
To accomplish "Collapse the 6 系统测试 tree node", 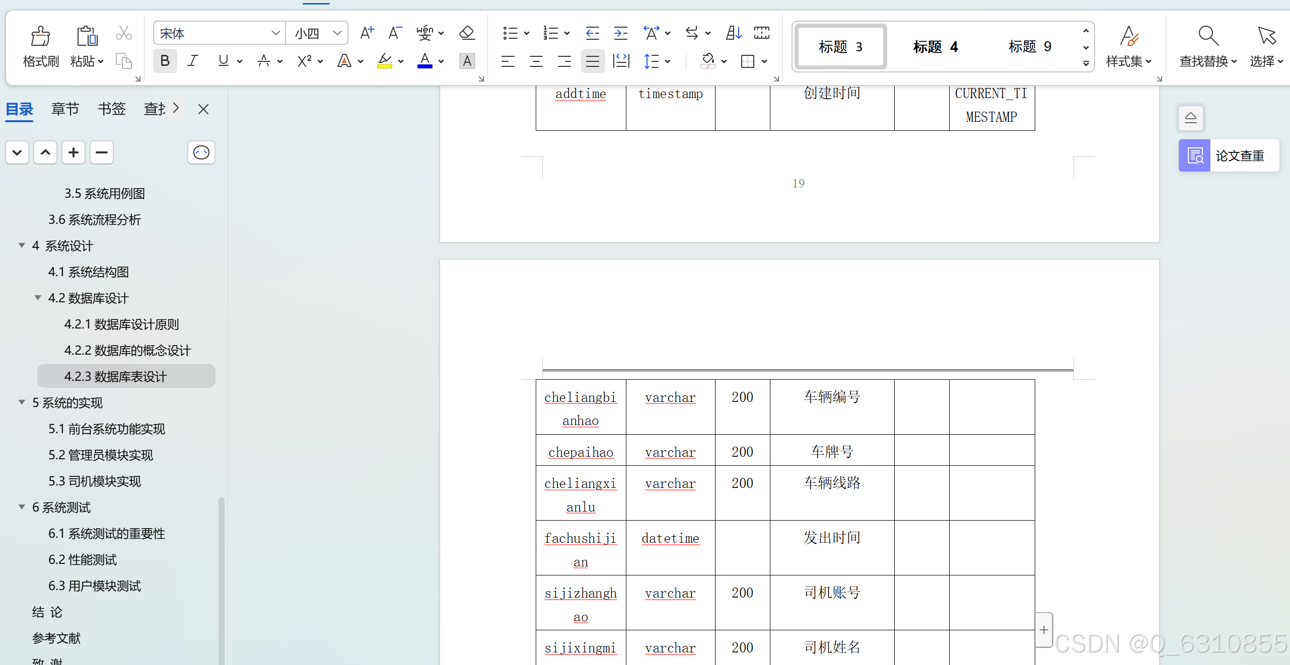I will [x=22, y=507].
